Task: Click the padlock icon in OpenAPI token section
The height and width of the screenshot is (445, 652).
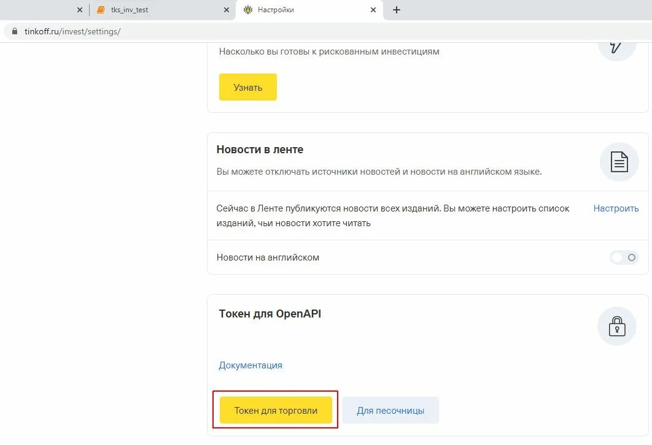Action: pyautogui.click(x=616, y=326)
